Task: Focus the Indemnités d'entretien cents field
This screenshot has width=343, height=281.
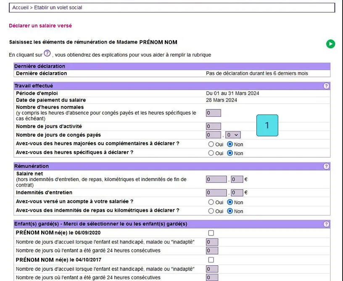Action: (237, 193)
